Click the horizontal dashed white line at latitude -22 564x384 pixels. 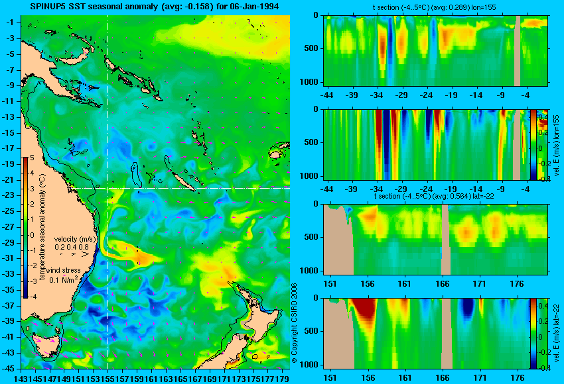180,187
